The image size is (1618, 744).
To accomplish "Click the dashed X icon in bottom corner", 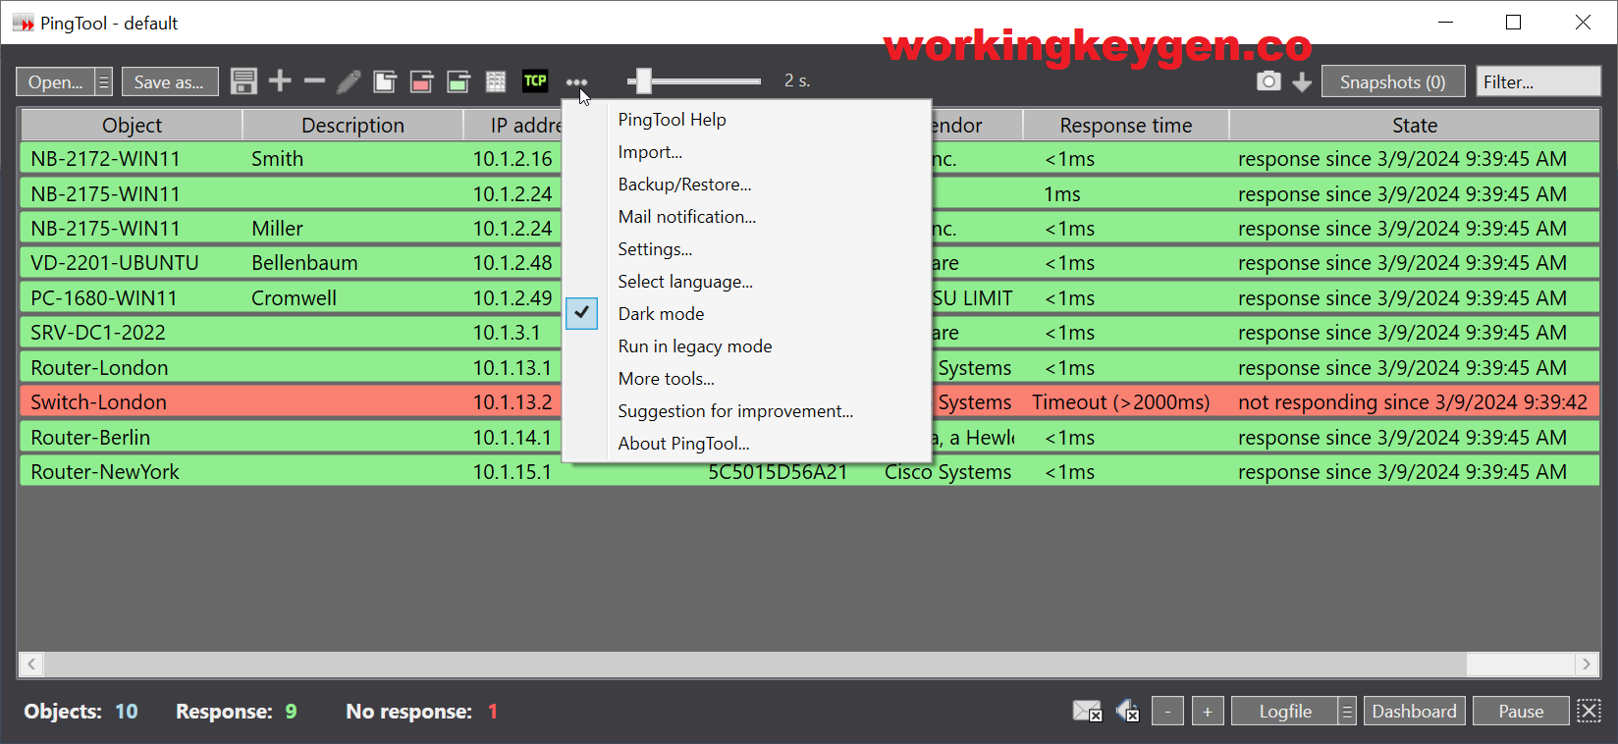I will (1589, 711).
